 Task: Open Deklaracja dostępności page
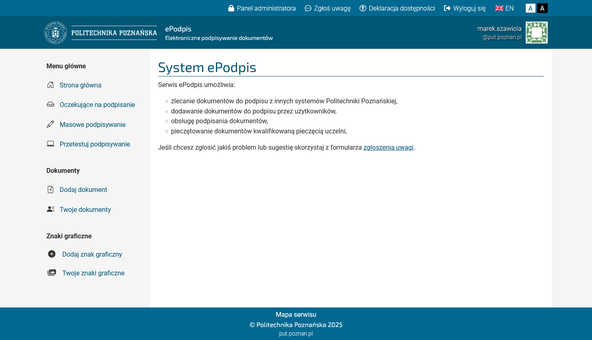397,8
